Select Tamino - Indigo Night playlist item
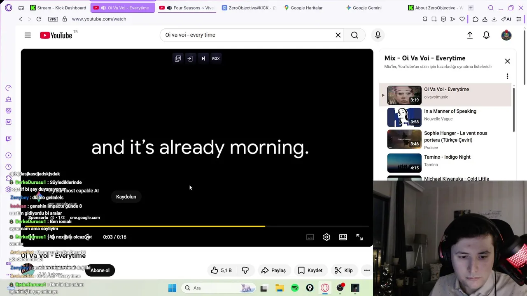The height and width of the screenshot is (296, 527). click(x=445, y=163)
